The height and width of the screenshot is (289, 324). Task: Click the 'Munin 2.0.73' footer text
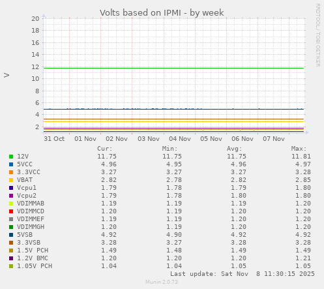162,282
